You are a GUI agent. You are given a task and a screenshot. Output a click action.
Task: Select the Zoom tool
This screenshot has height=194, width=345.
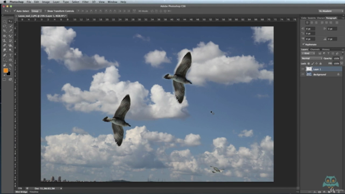[x=10, y=65]
